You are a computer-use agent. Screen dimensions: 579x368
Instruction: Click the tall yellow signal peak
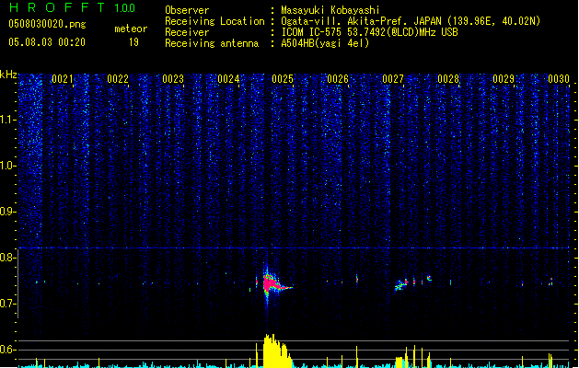coord(269,351)
